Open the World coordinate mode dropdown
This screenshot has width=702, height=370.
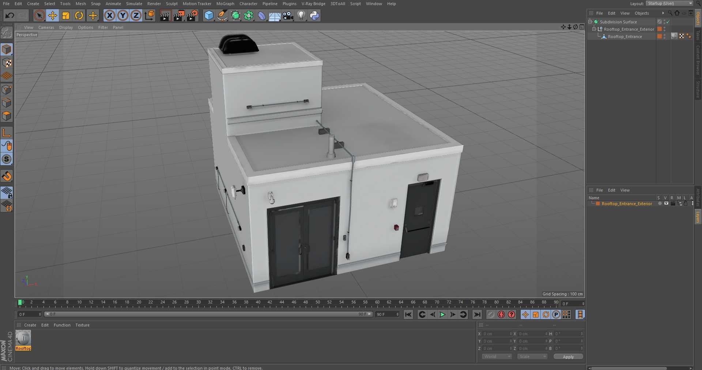[497, 356]
